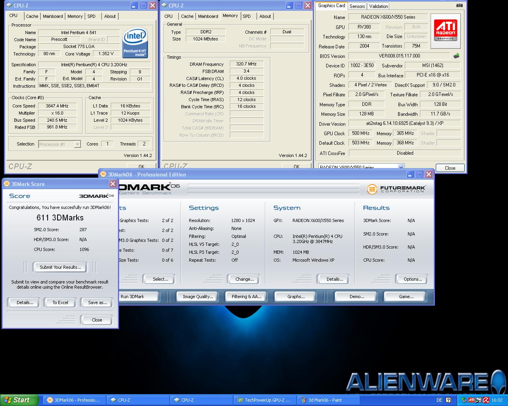Viewport: 508px width, 406px height.
Task: Click the taskbar clock showing 16:02
Action: tap(497, 400)
